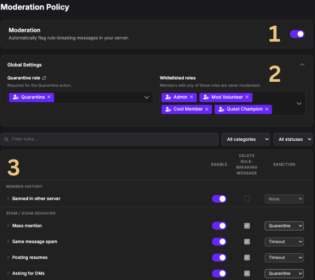Uncheck delete message for Posting resumes
This screenshot has width=315, height=280.
click(x=247, y=258)
